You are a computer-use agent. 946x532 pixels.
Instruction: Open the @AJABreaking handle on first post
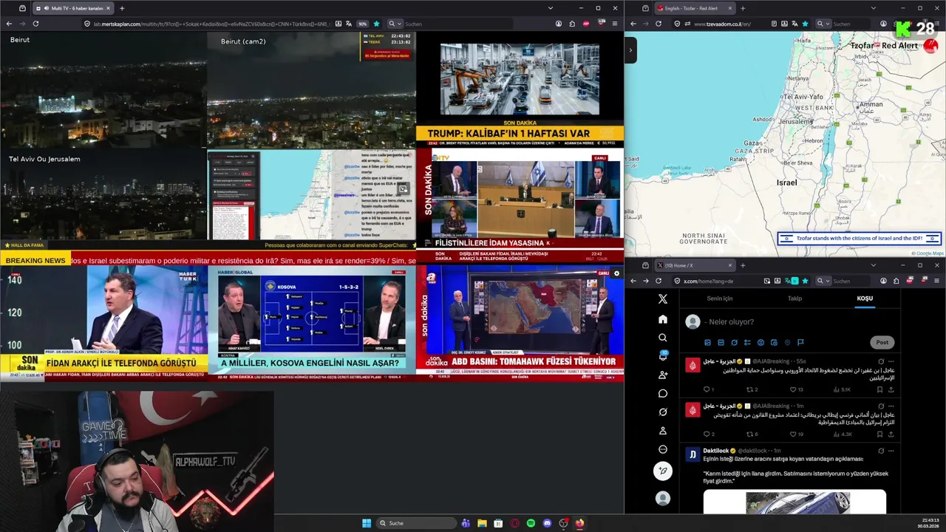pos(771,361)
